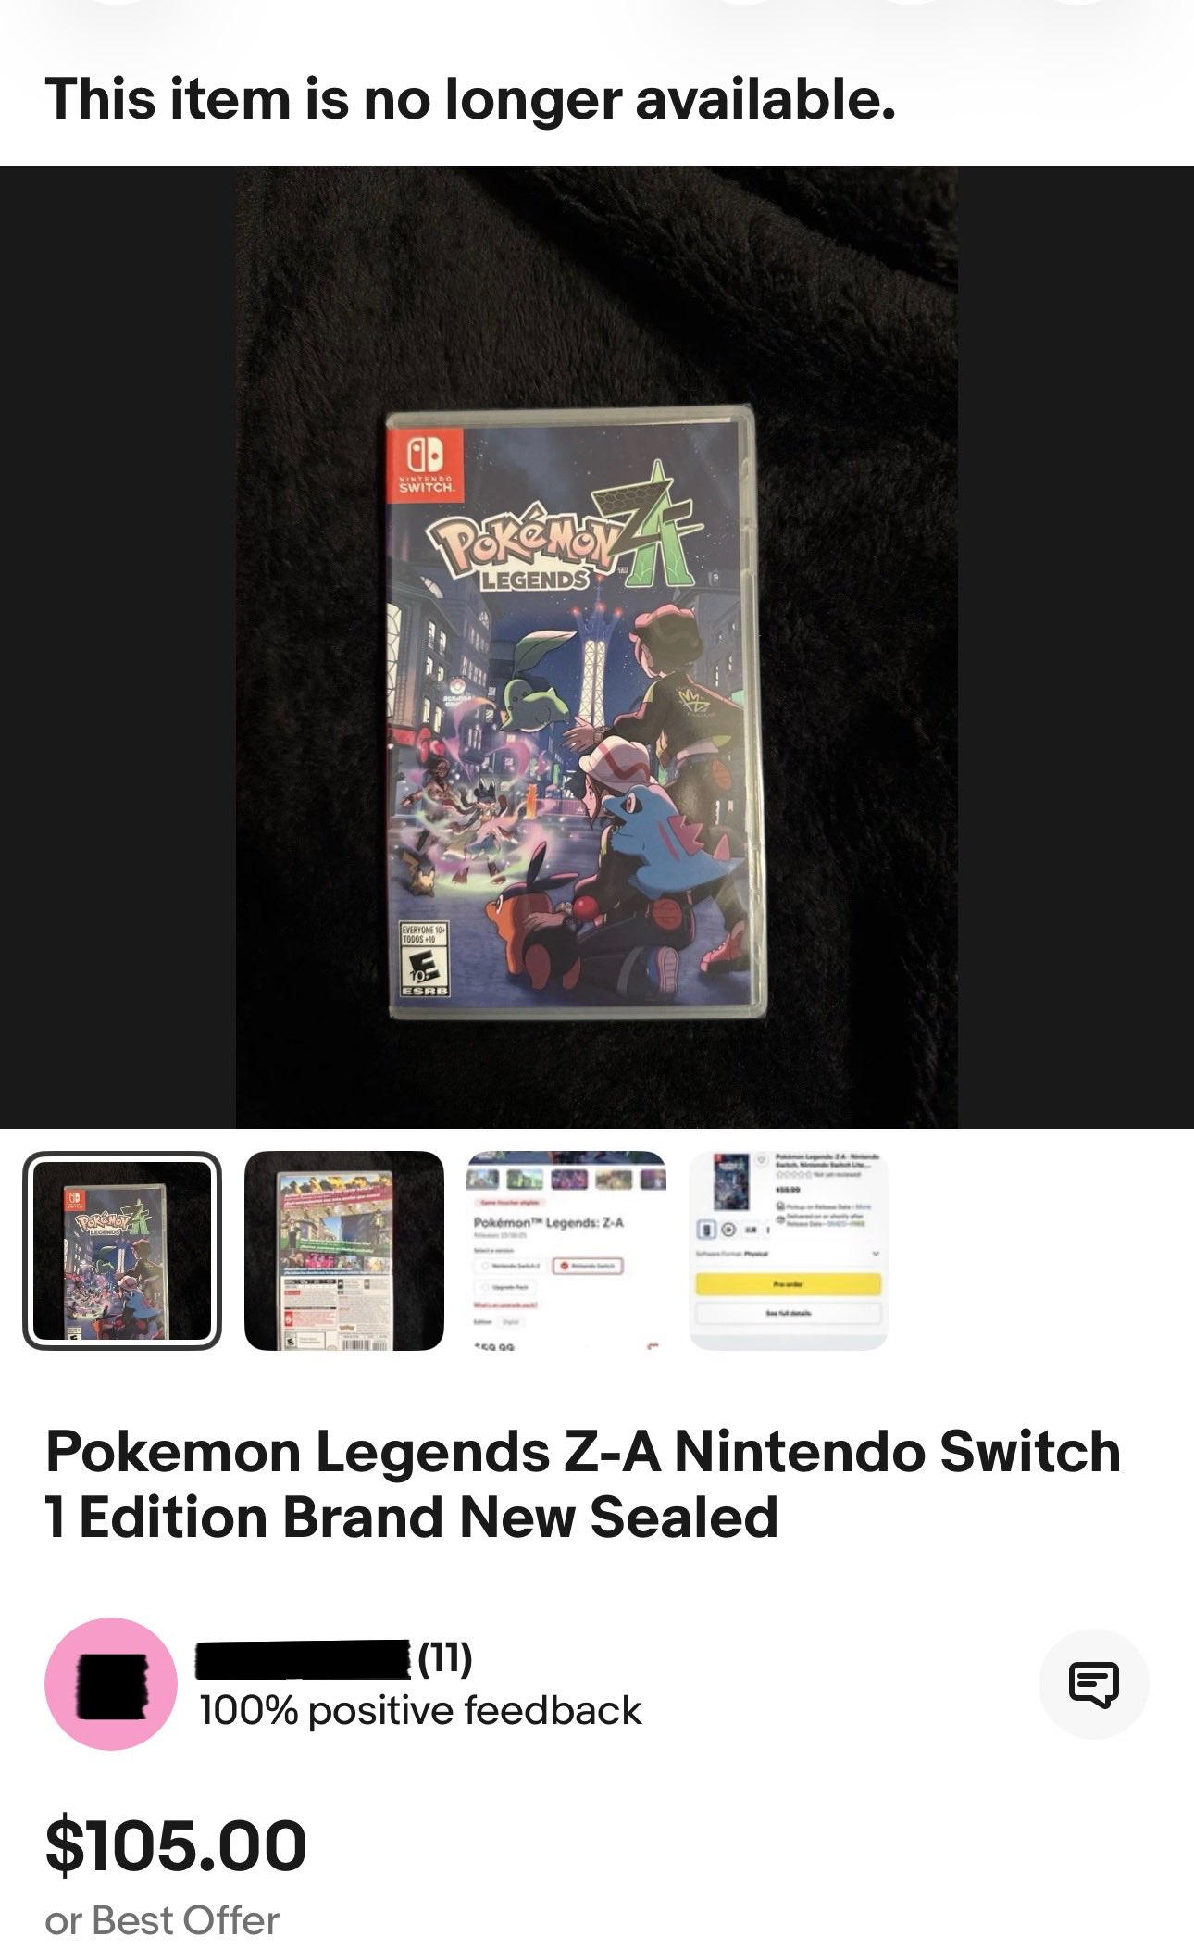
Task: Show the Pokémon Legends: Z-A store page thumbnail
Action: click(566, 1250)
